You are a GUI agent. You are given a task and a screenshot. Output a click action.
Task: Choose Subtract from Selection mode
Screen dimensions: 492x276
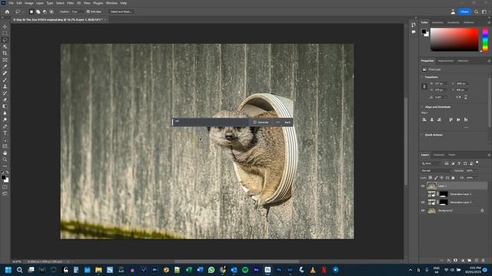pyautogui.click(x=45, y=11)
